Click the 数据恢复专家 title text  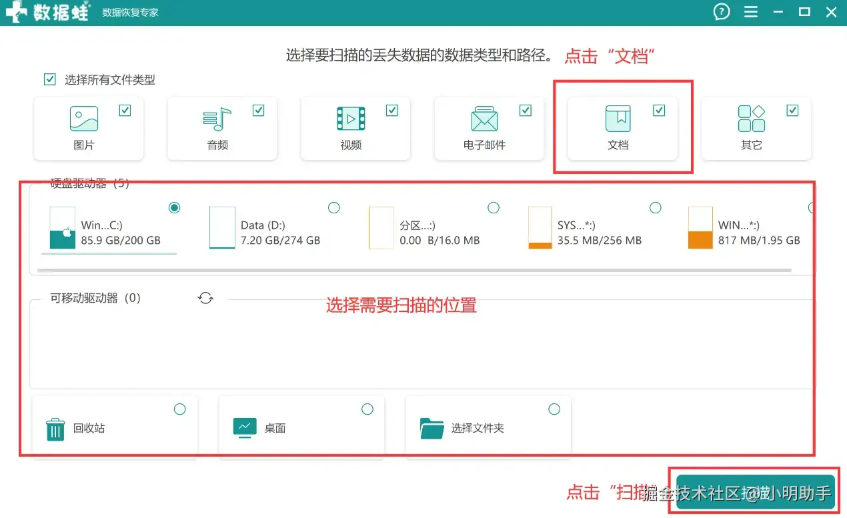coord(130,12)
